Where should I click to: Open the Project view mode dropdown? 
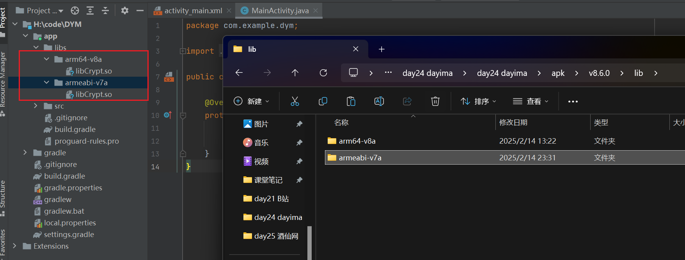(39, 11)
